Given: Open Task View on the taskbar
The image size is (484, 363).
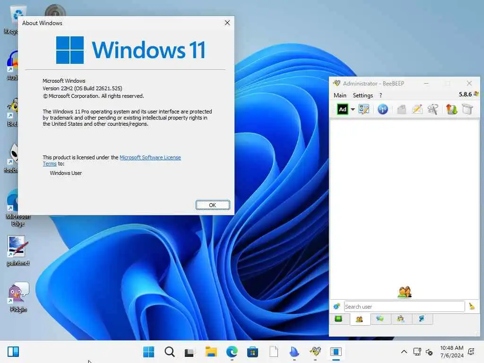Looking at the screenshot, I should click(190, 352).
